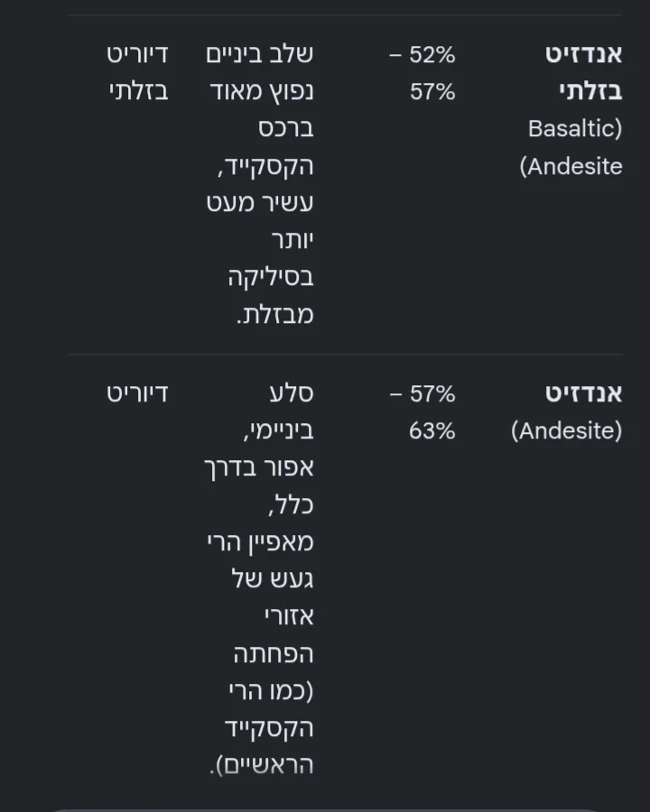Click the description starting סלע ביניימי
The width and height of the screenshot is (650, 812).
[x=259, y=579]
